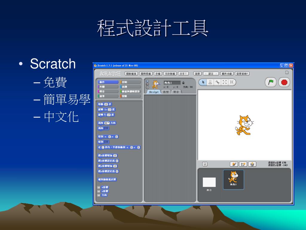
Task: Select the 聲音 block category
Action: [108, 92]
